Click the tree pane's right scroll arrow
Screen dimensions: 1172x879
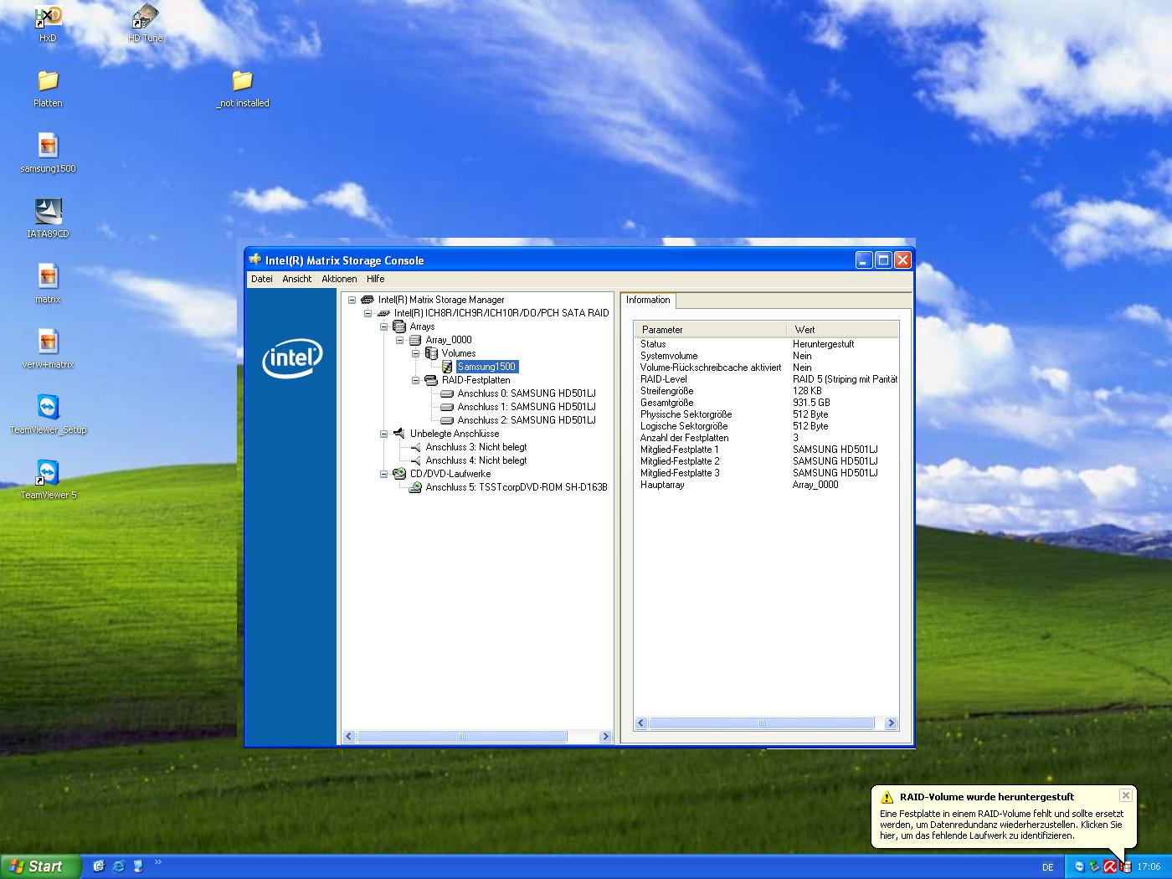coord(605,737)
